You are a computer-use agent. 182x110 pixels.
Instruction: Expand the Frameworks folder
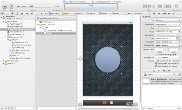pos(4,61)
